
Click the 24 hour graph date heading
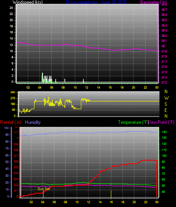click(x=96, y=2)
